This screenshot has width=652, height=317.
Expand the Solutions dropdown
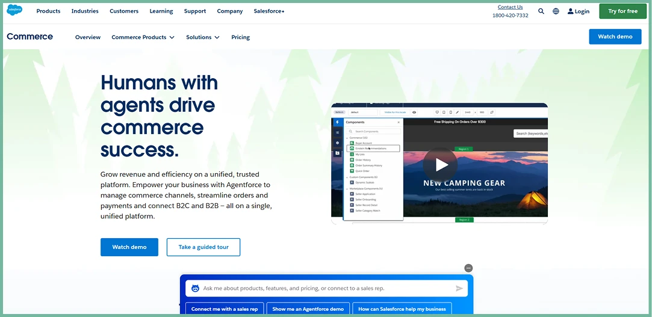pos(202,37)
